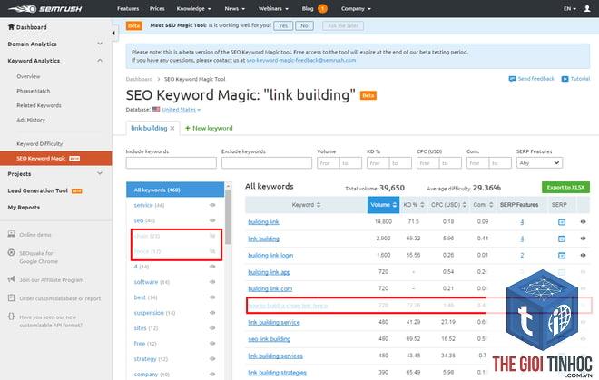Sort by the KD % column arrows
This screenshot has width=599, height=380.
pos(422,205)
